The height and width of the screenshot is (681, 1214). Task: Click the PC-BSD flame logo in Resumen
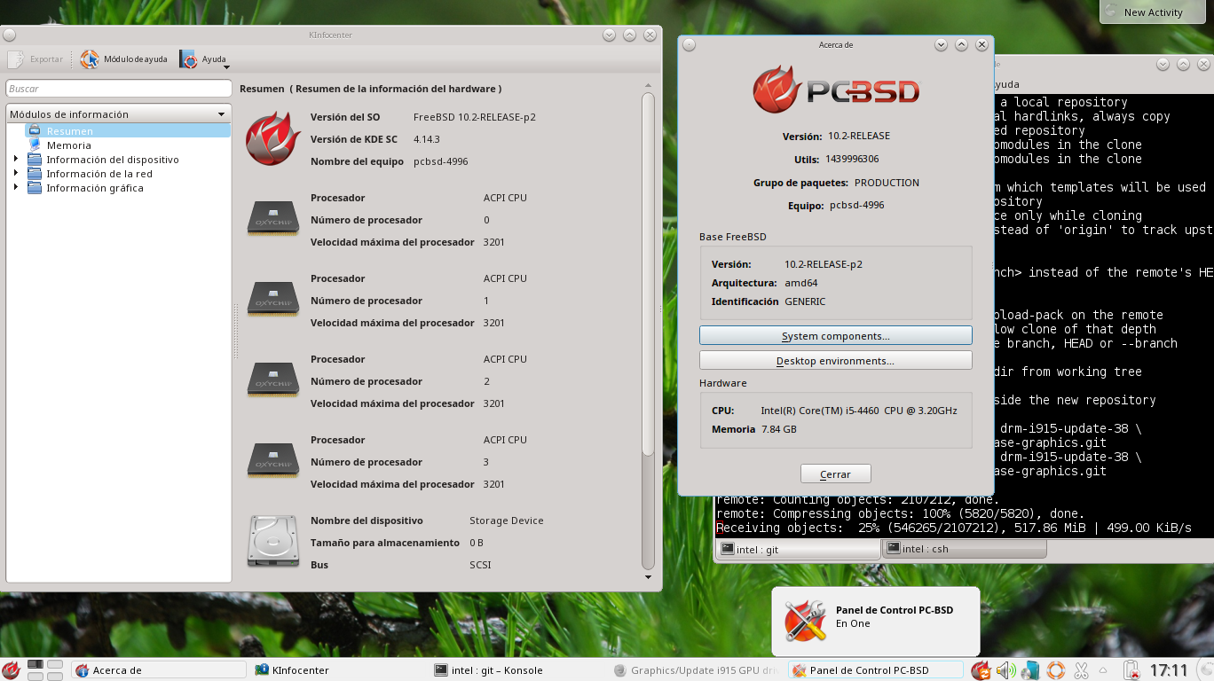pos(272,138)
